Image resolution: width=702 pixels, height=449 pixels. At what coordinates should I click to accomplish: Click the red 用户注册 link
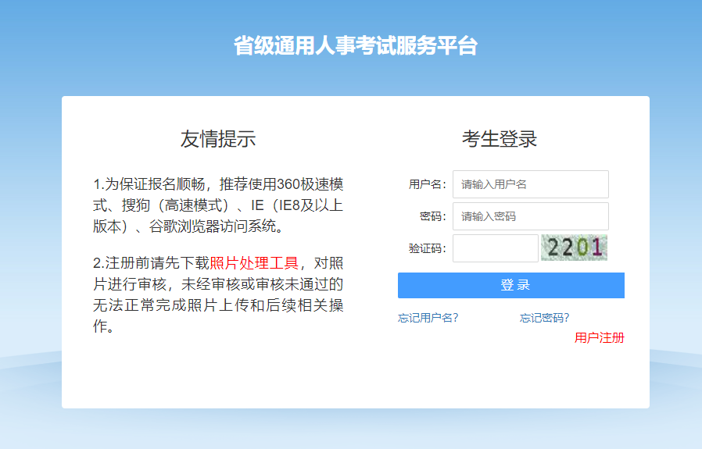point(599,337)
